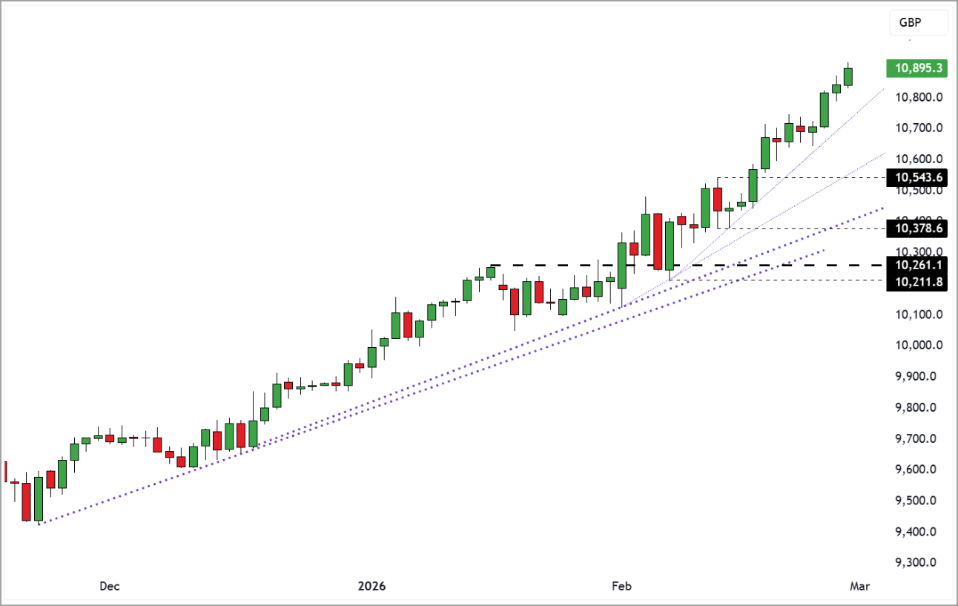Click the Dec label on time axis

pyautogui.click(x=110, y=587)
